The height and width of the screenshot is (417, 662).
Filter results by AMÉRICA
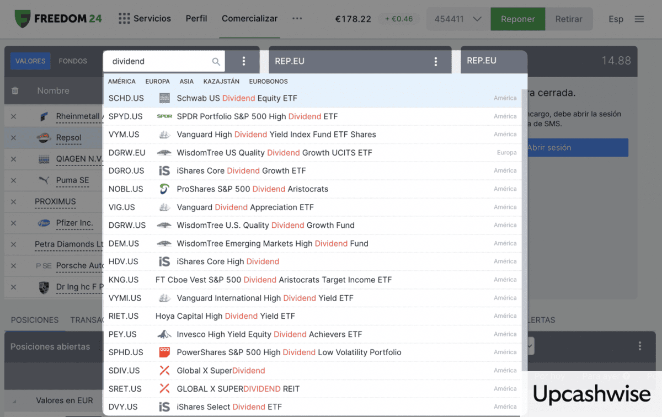[122, 81]
